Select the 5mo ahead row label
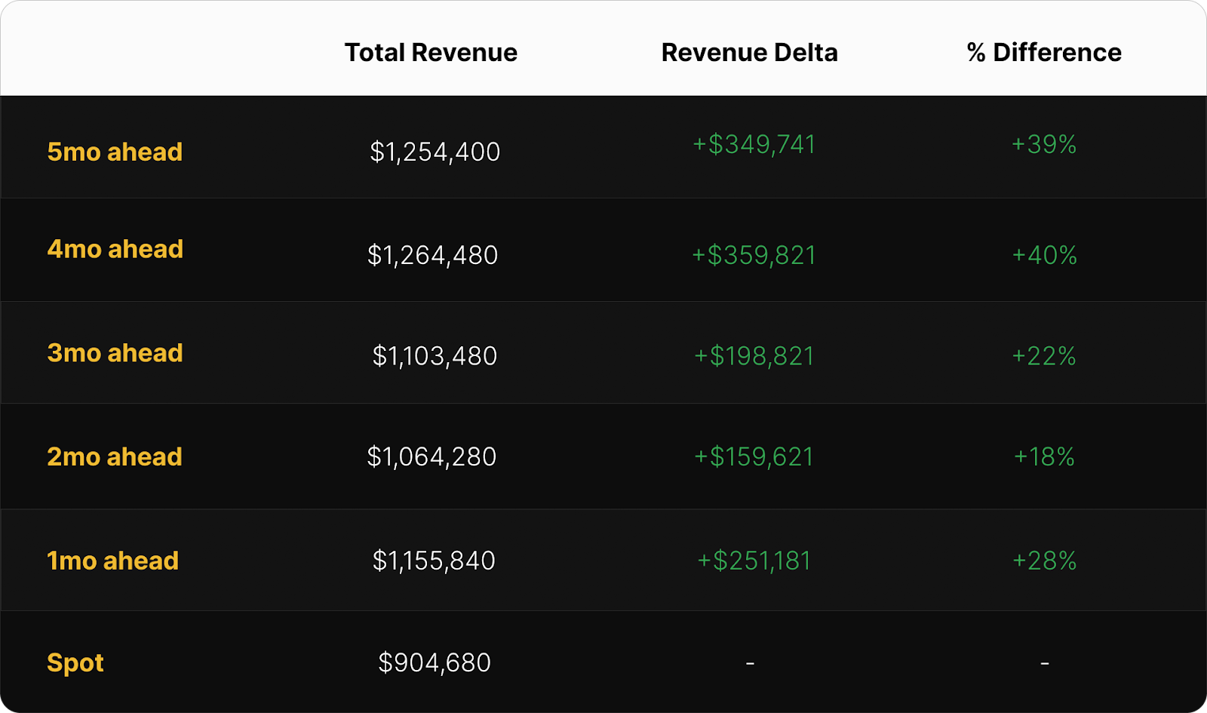Image resolution: width=1207 pixels, height=713 pixels. (115, 152)
